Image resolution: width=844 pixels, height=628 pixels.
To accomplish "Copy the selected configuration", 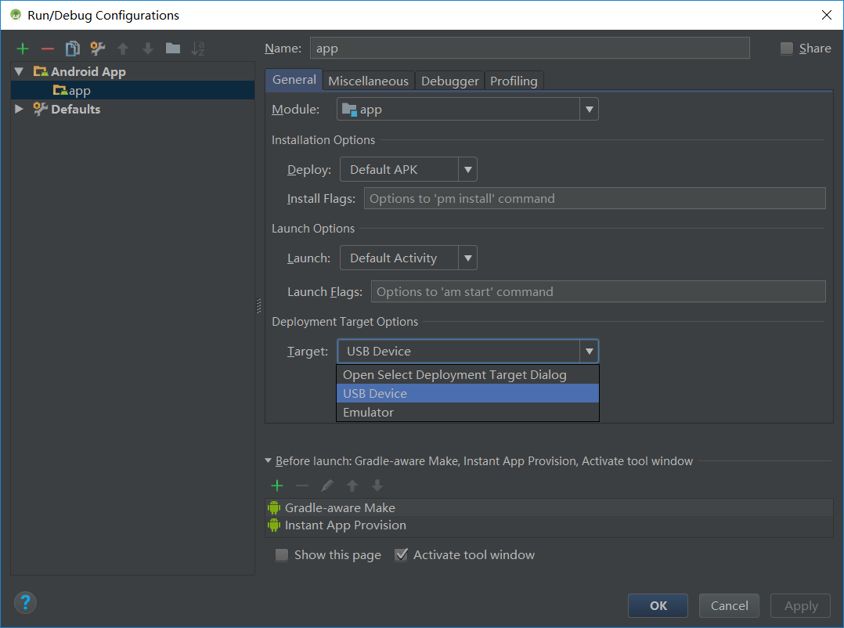I will [72, 49].
